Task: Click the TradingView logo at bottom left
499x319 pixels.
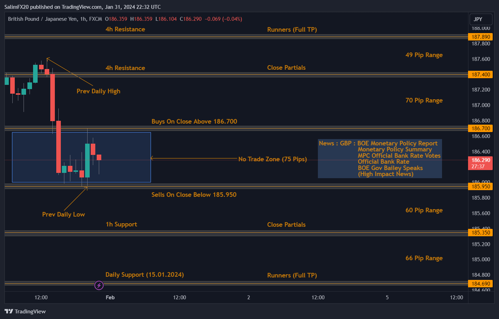Action: pos(25,311)
